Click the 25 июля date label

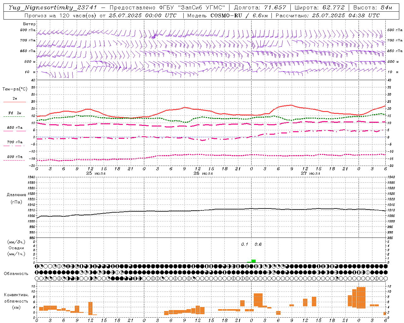click(x=96, y=173)
